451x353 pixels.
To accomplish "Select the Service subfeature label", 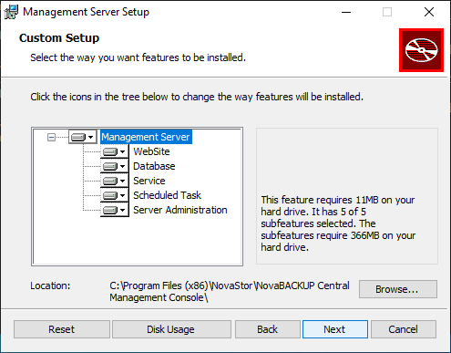I will pyautogui.click(x=149, y=181).
